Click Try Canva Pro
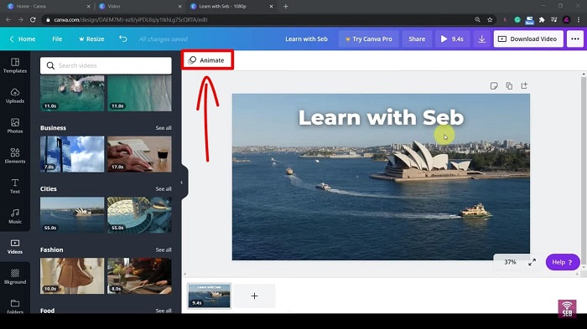This screenshot has width=587, height=329. [x=369, y=39]
